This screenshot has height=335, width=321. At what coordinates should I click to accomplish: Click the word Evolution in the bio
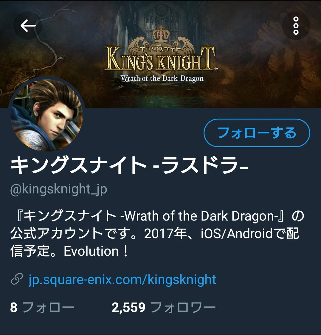91,251
